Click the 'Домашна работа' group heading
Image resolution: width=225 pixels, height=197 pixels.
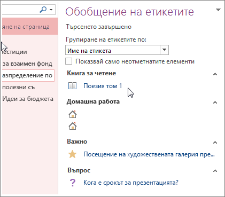(x=93, y=101)
